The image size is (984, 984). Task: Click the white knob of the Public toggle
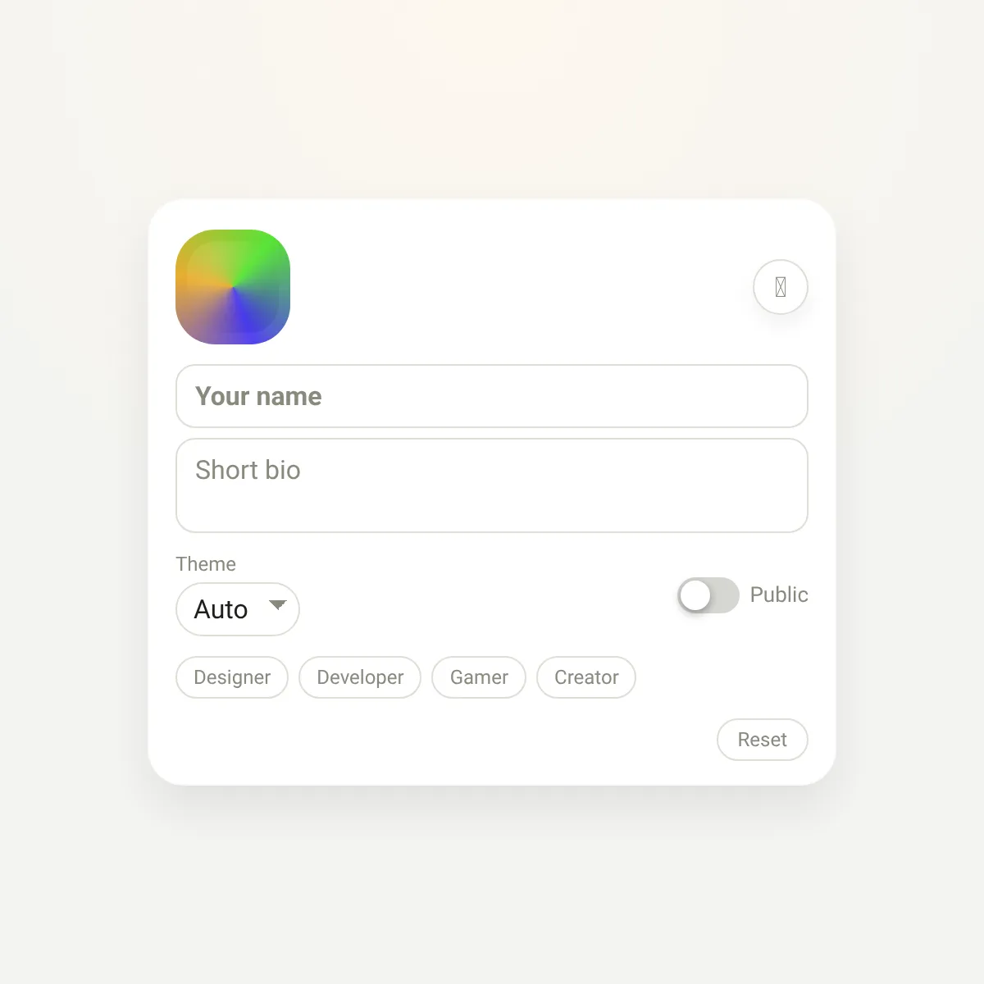pos(695,595)
